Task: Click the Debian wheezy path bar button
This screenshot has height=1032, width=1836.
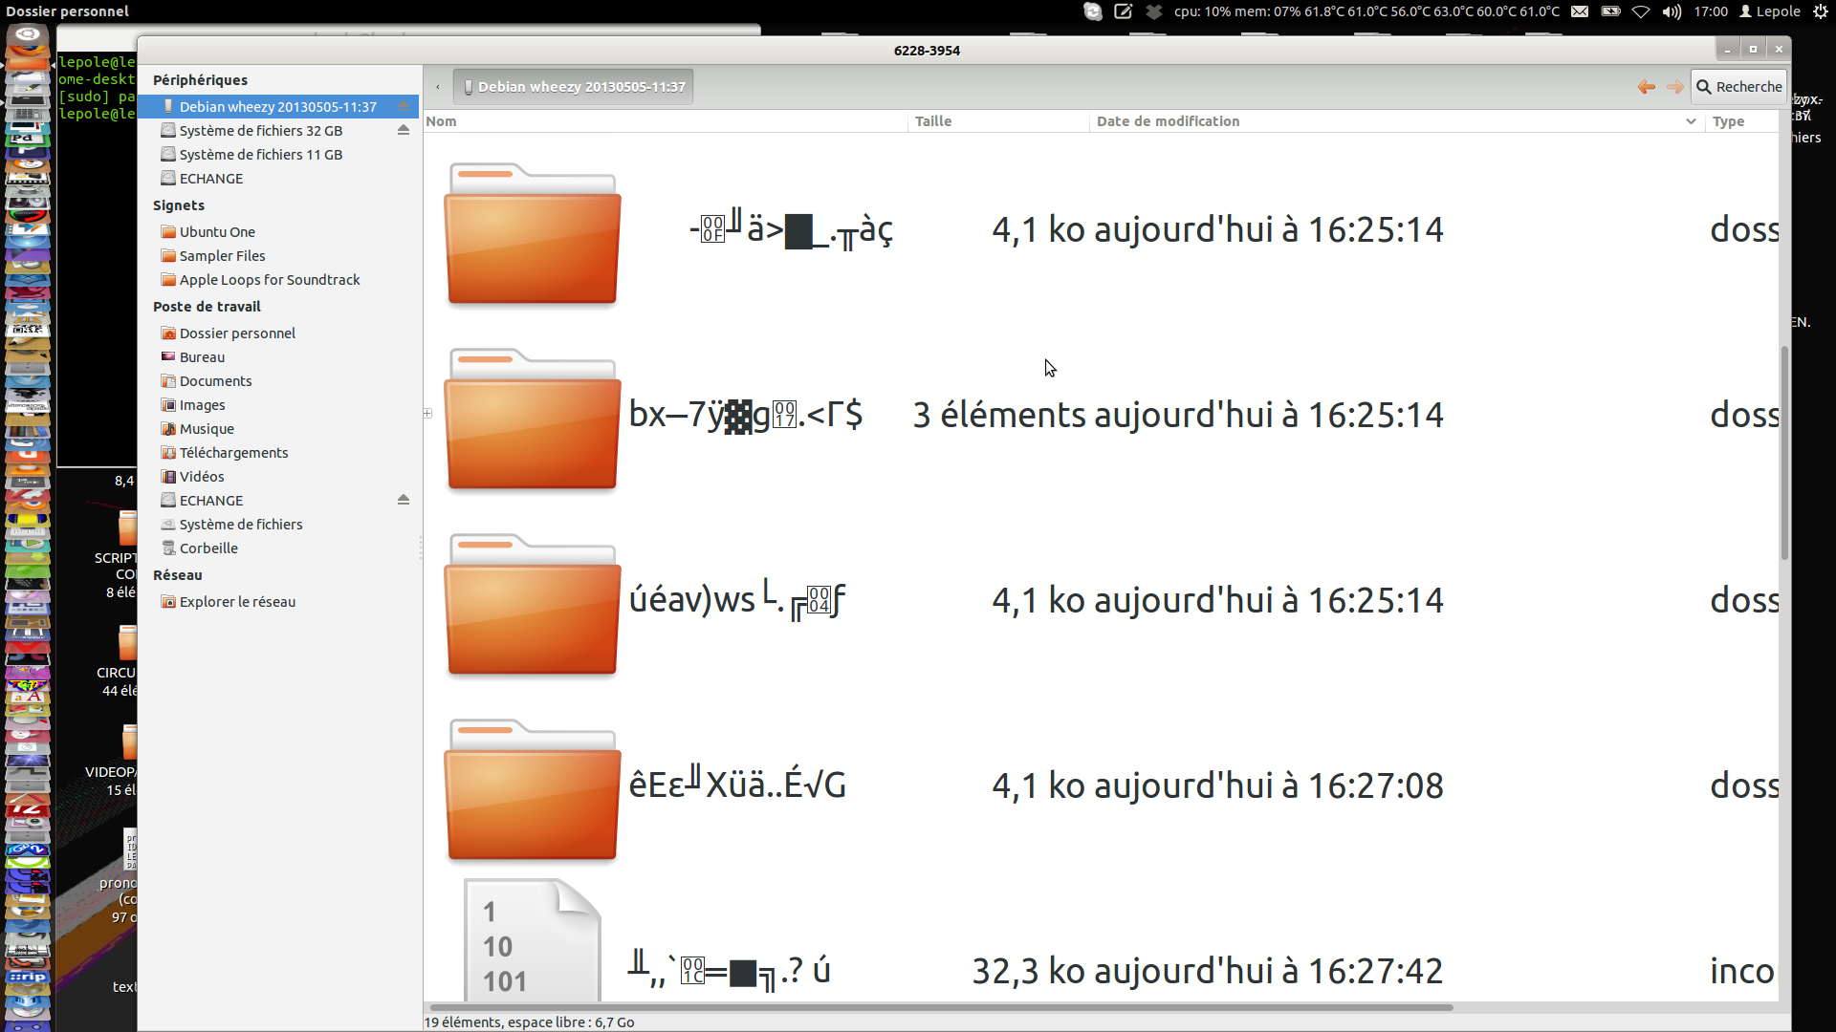Action: pyautogui.click(x=574, y=87)
